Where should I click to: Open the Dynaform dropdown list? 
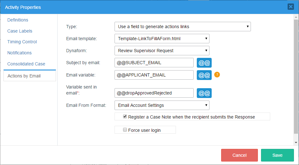[x=162, y=50]
